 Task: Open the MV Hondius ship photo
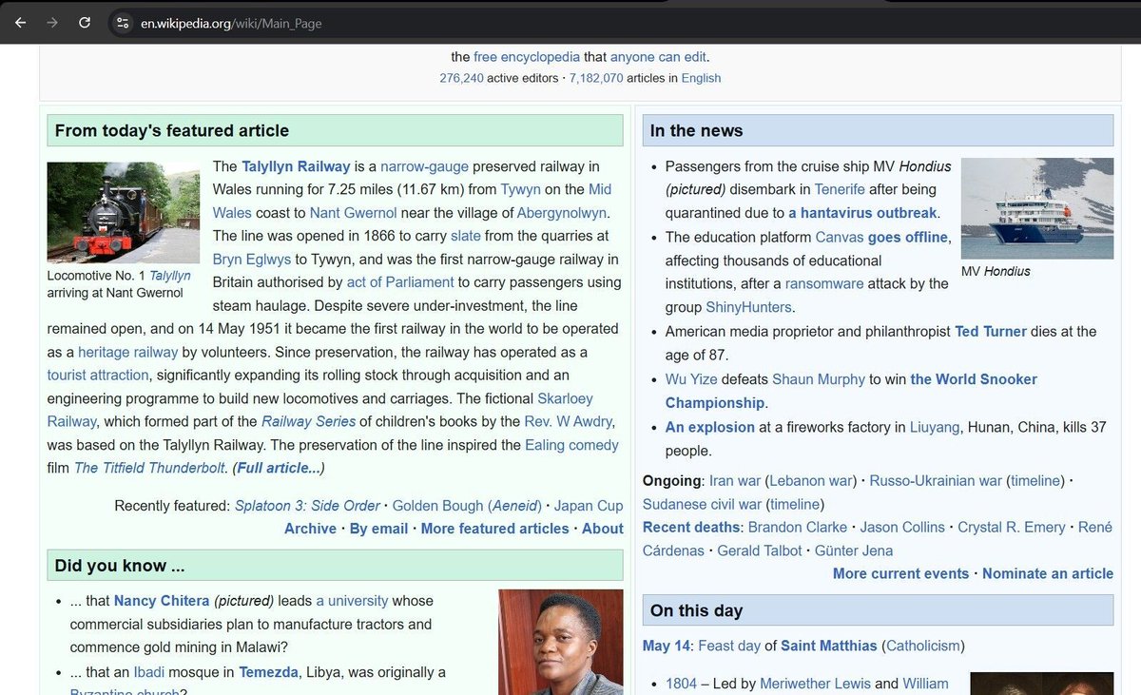tap(1037, 208)
